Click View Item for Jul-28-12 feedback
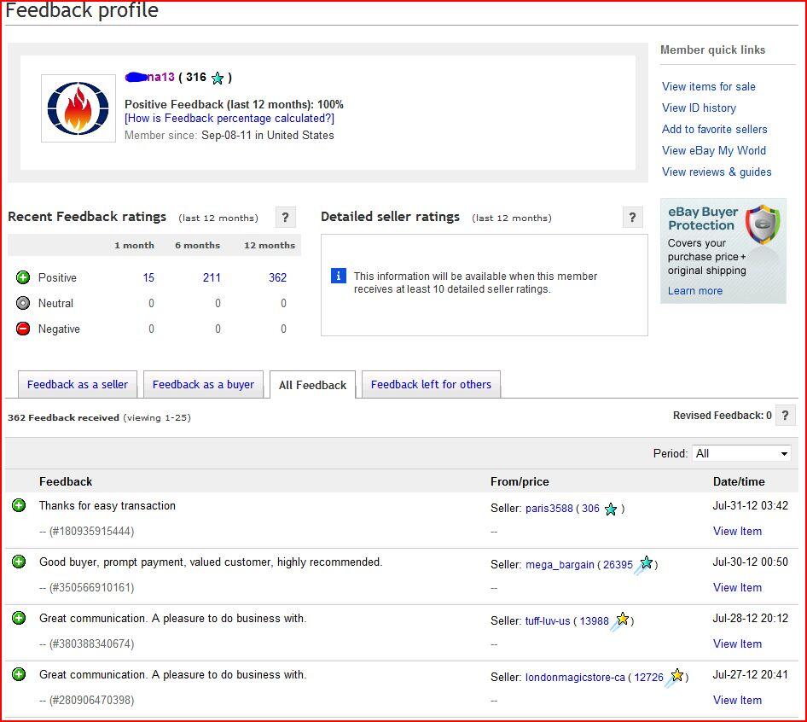Viewport: 807px width, 722px height. point(737,643)
